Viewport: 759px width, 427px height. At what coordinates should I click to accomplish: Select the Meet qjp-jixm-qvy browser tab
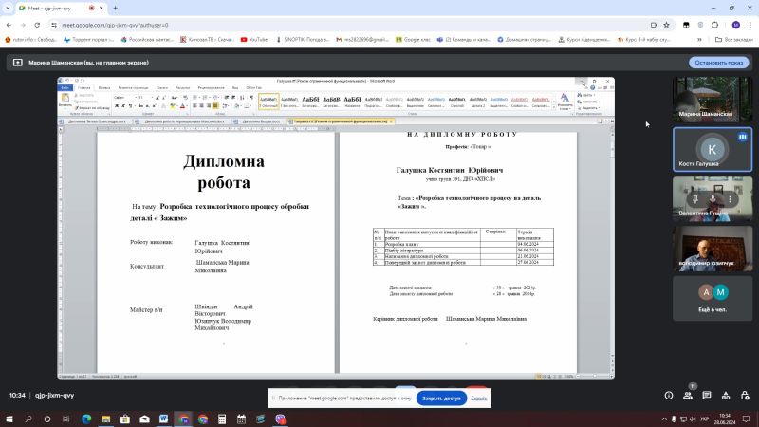tap(62, 9)
